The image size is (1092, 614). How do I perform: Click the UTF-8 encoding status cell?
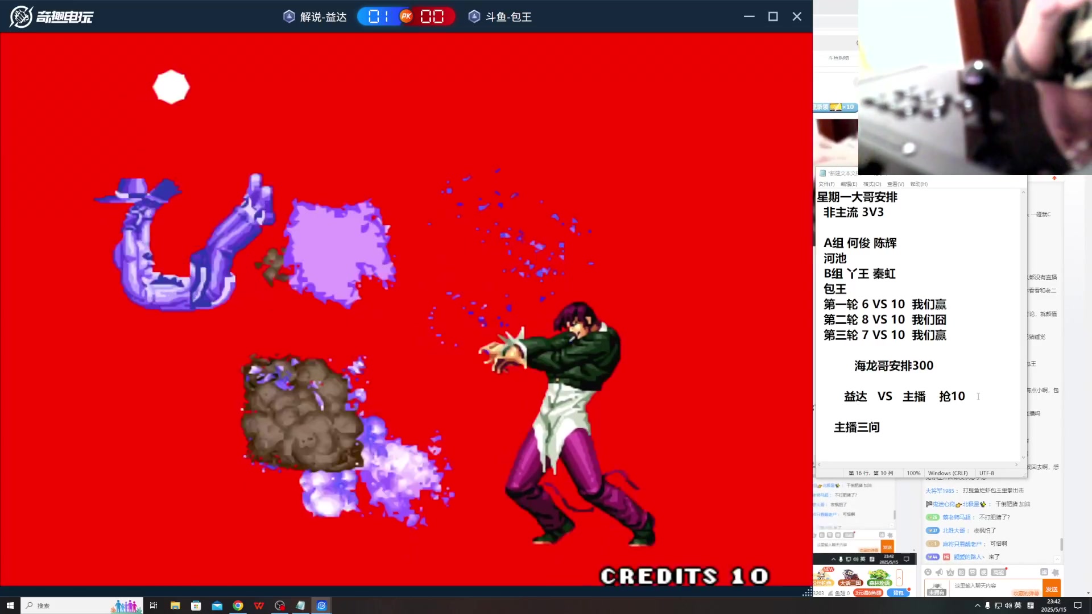coord(987,473)
